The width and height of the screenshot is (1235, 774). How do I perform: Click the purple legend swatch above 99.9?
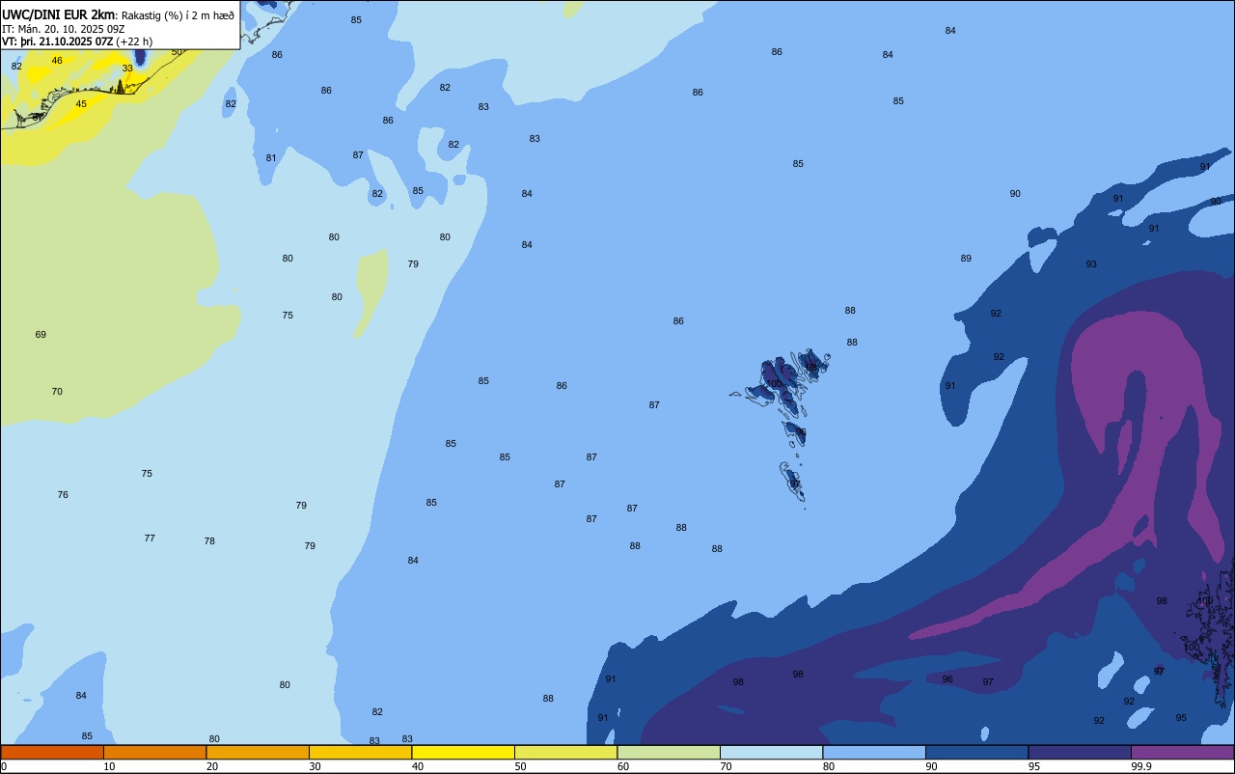pyautogui.click(x=1182, y=753)
